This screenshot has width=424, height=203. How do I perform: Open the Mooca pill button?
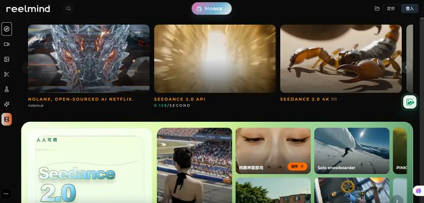tap(211, 8)
